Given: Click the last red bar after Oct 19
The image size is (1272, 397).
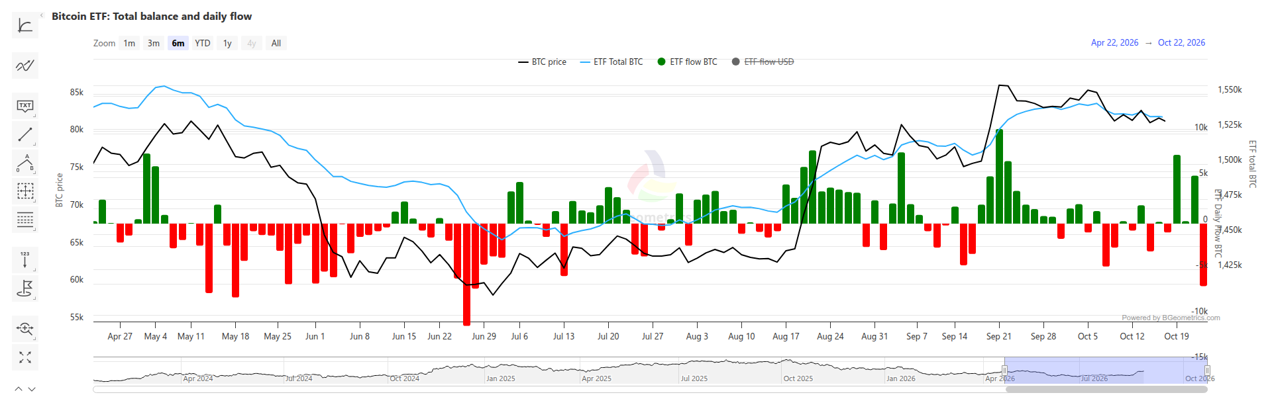Looking at the screenshot, I should coord(1203,255).
